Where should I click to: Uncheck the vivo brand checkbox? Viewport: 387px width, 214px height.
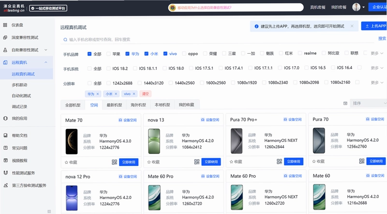pos(165,54)
